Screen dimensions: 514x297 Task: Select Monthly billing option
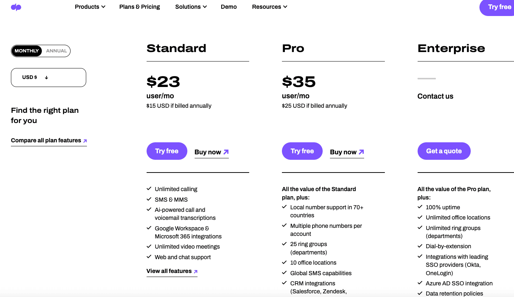click(x=27, y=51)
